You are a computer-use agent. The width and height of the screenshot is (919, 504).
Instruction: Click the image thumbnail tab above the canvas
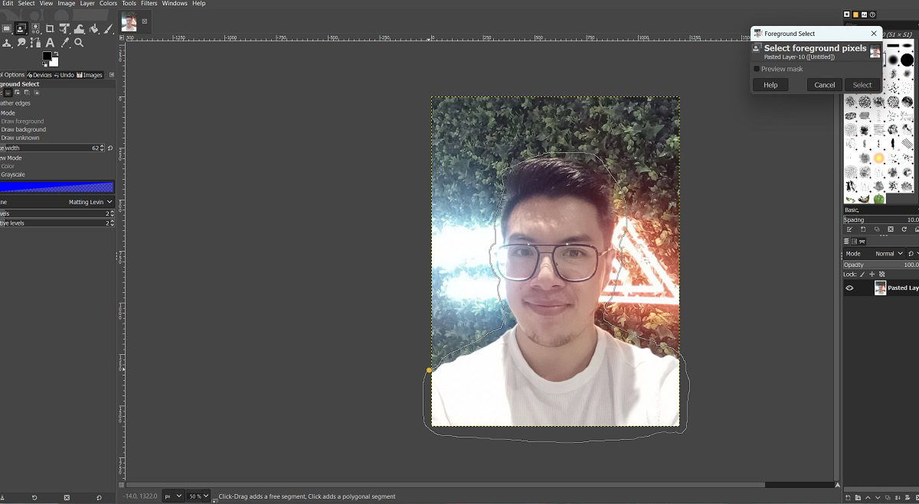coord(129,22)
